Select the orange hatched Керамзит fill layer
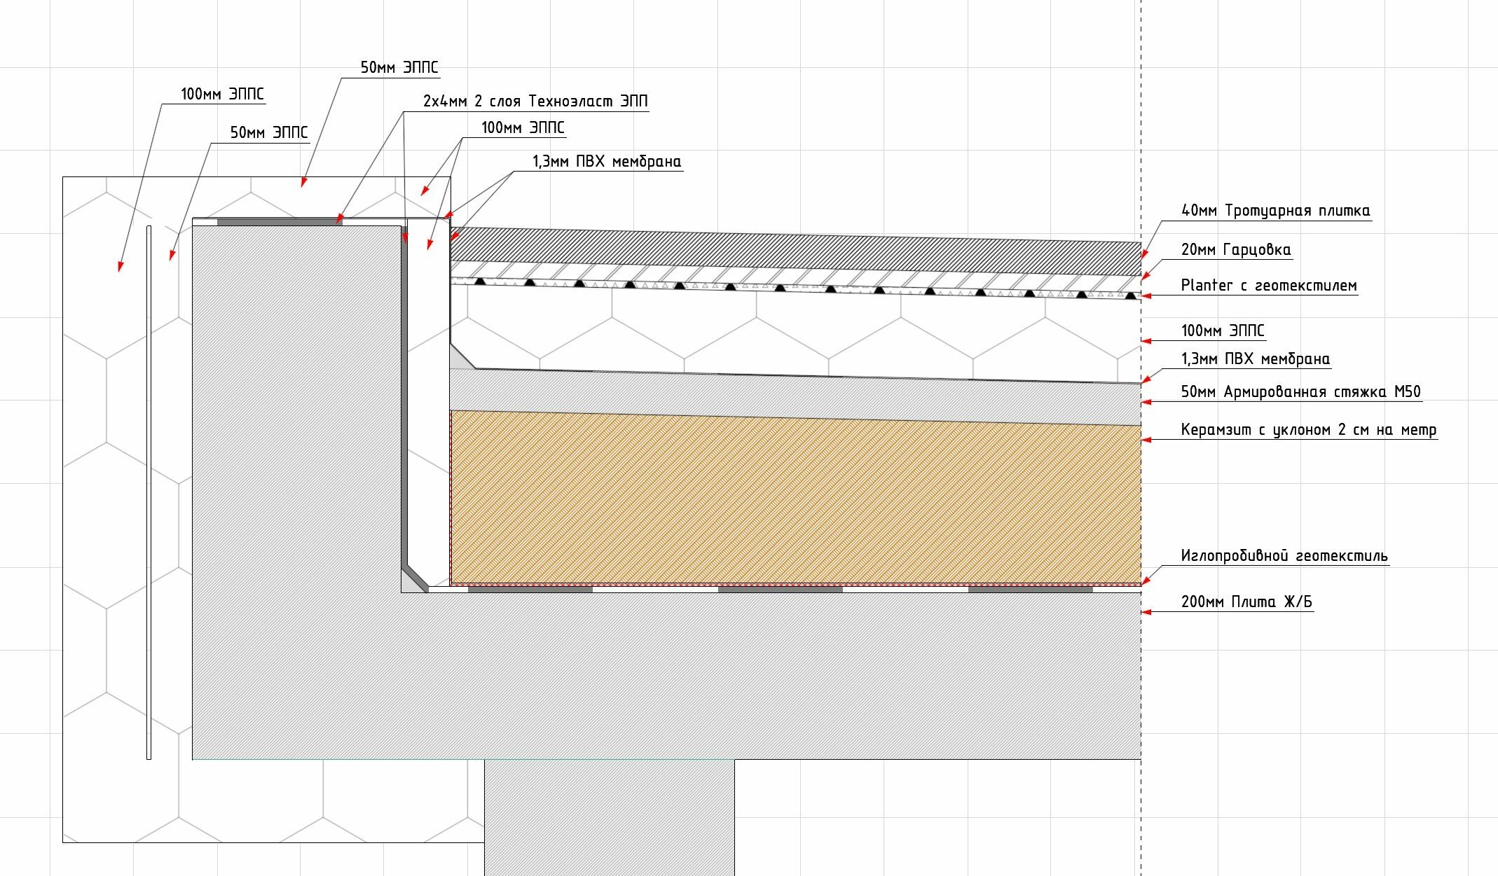This screenshot has height=876, width=1498. click(x=795, y=499)
